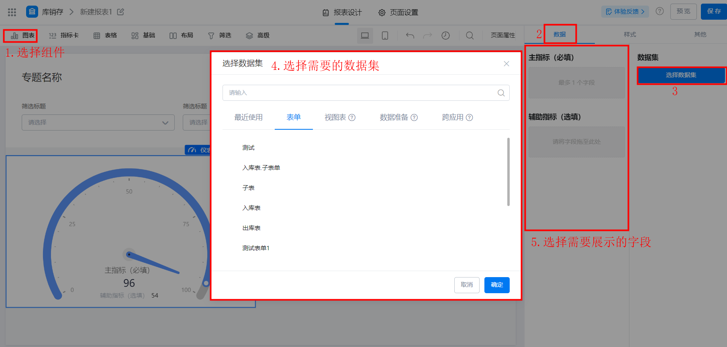This screenshot has width=727, height=347.
Task: Open the app grid launcher icon
Action: 12,12
